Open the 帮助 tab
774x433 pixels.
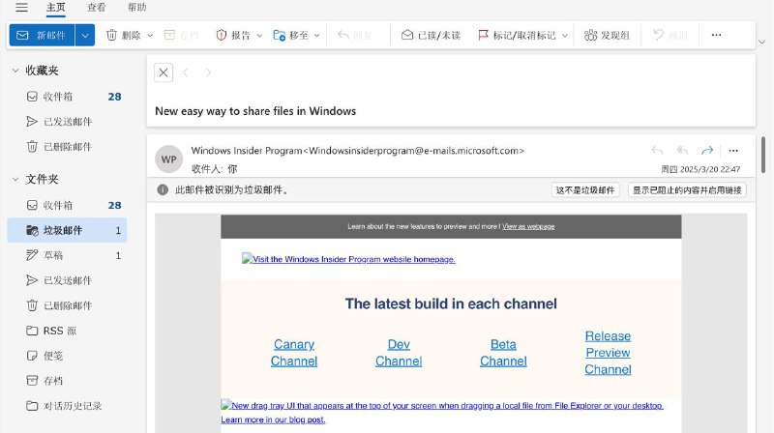click(137, 8)
